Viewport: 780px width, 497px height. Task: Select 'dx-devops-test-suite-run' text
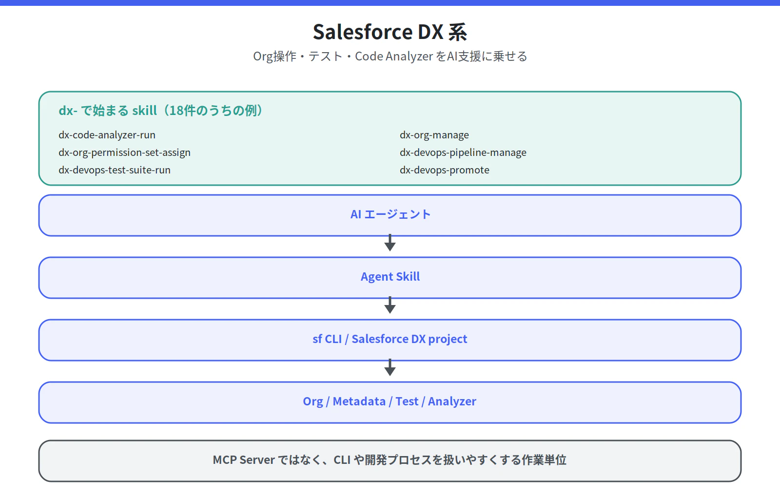(x=115, y=170)
